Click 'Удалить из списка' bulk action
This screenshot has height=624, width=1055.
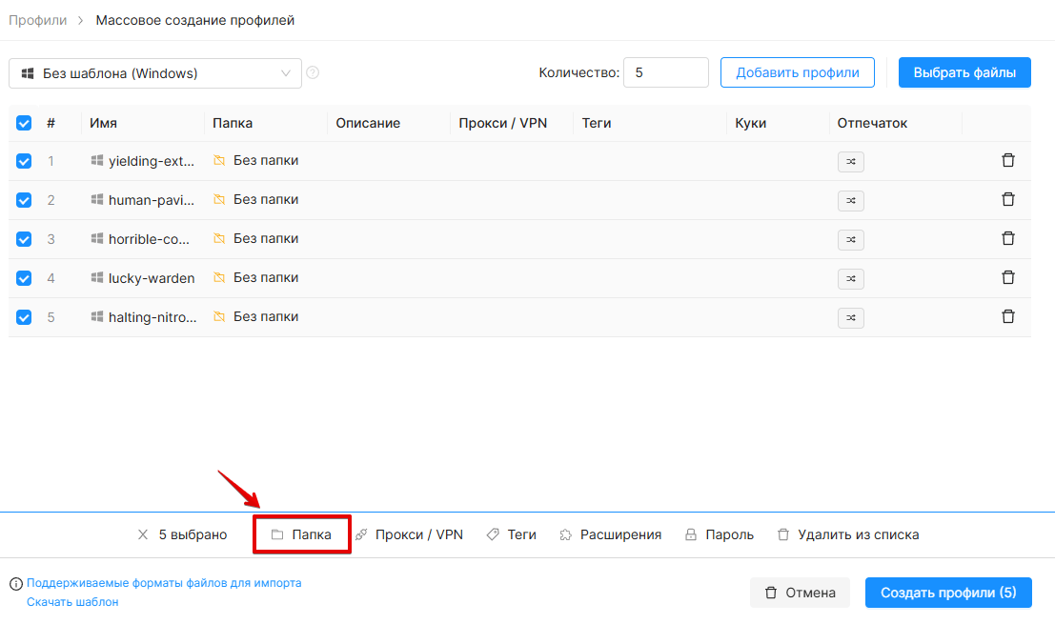tap(848, 534)
